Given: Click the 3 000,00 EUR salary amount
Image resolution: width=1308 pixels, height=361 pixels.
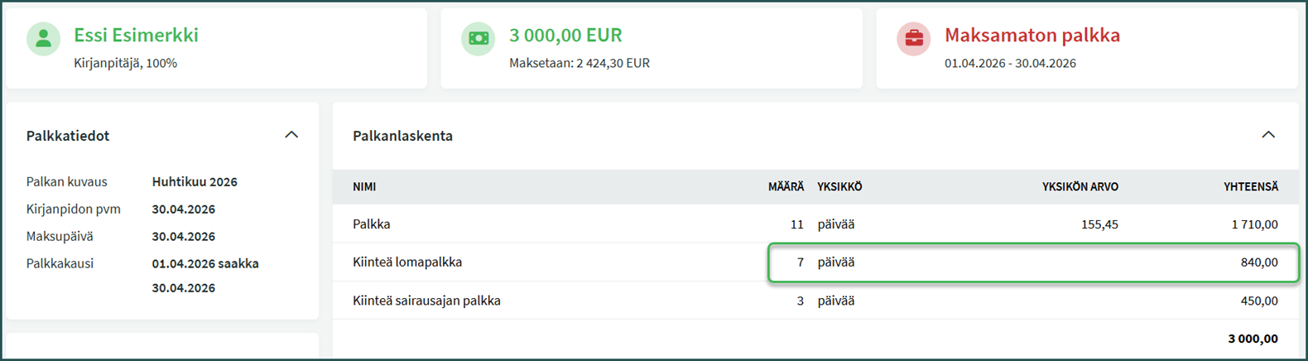Looking at the screenshot, I should [565, 36].
